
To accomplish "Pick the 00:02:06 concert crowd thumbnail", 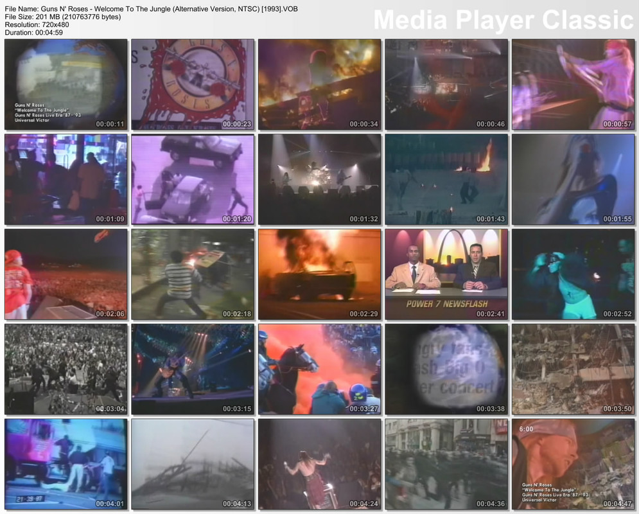I will tap(66, 274).
